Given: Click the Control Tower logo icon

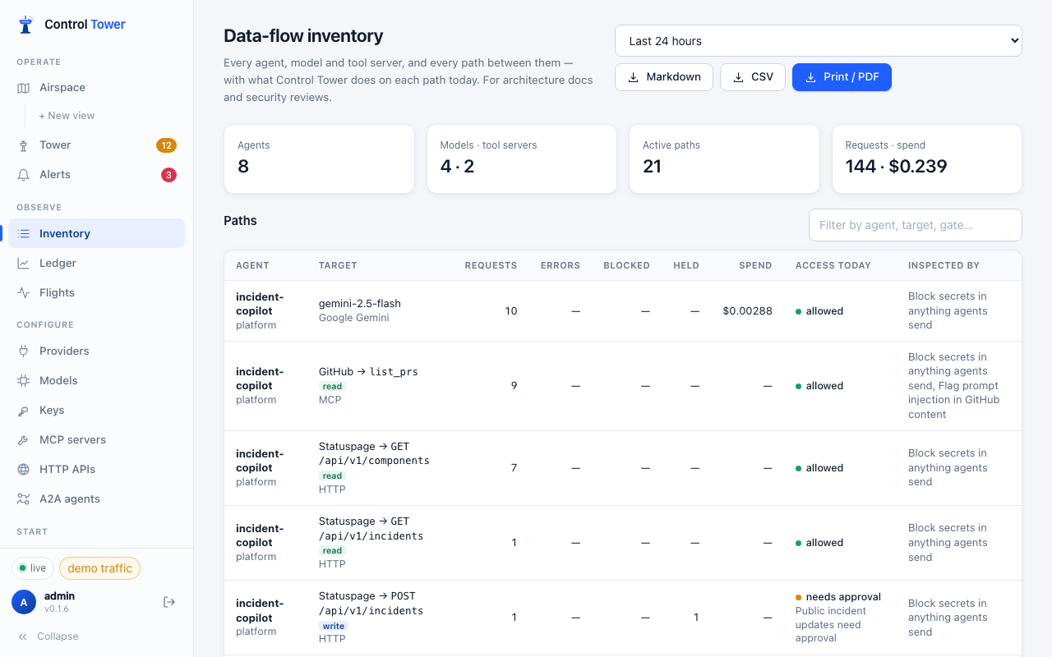Looking at the screenshot, I should point(26,25).
